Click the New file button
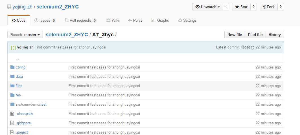 point(235,35)
